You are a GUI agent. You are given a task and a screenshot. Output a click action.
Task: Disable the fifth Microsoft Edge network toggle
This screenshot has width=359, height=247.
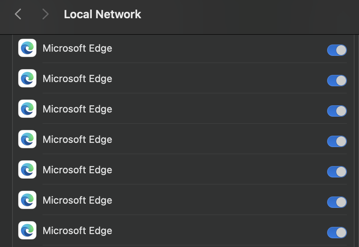pos(337,172)
